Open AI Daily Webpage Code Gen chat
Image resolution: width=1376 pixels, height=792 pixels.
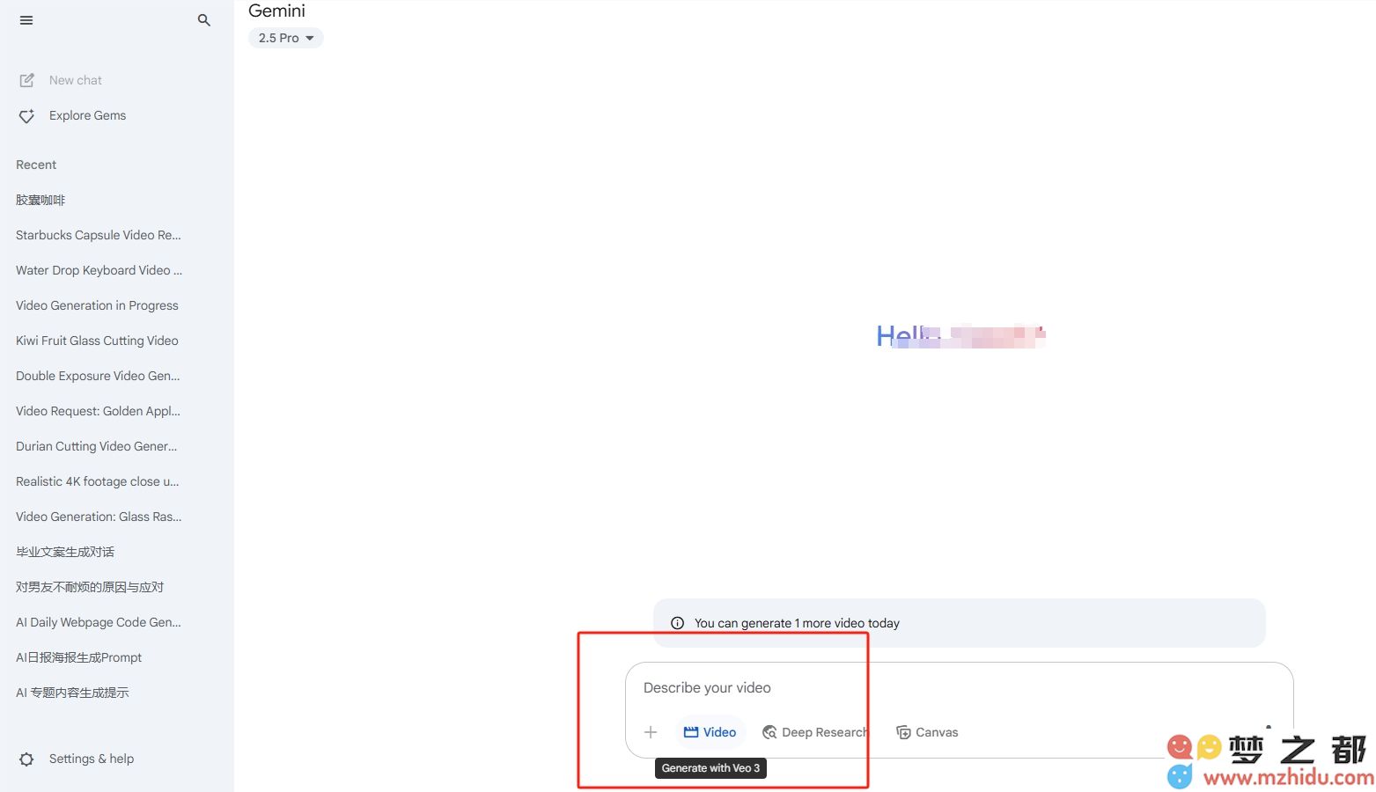click(99, 622)
